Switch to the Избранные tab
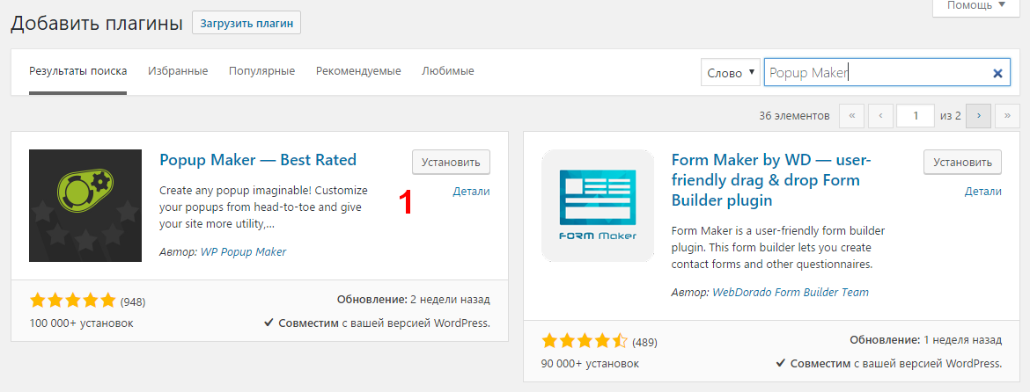This screenshot has width=1030, height=392. point(178,71)
